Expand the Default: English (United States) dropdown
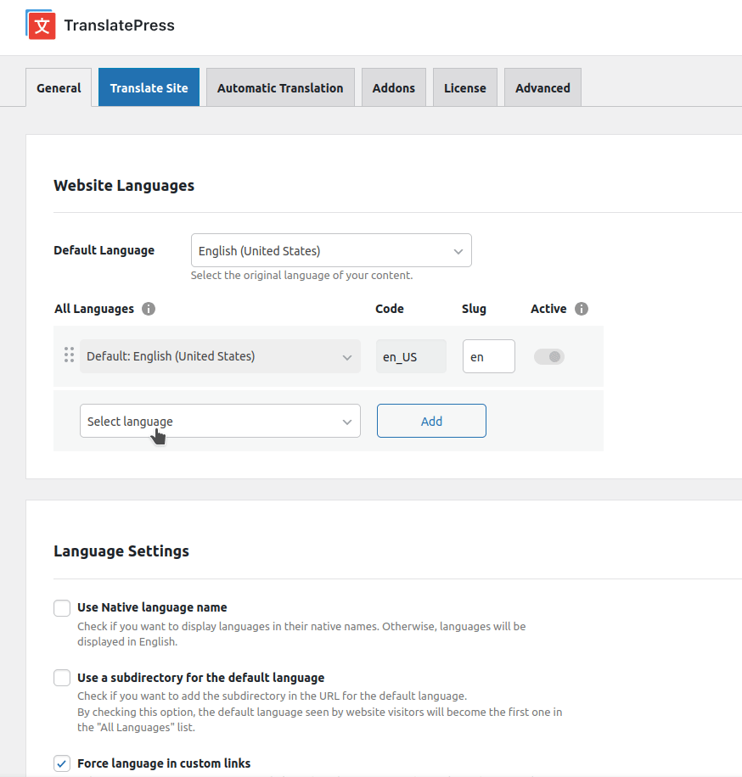742x777 pixels. pyautogui.click(x=220, y=356)
